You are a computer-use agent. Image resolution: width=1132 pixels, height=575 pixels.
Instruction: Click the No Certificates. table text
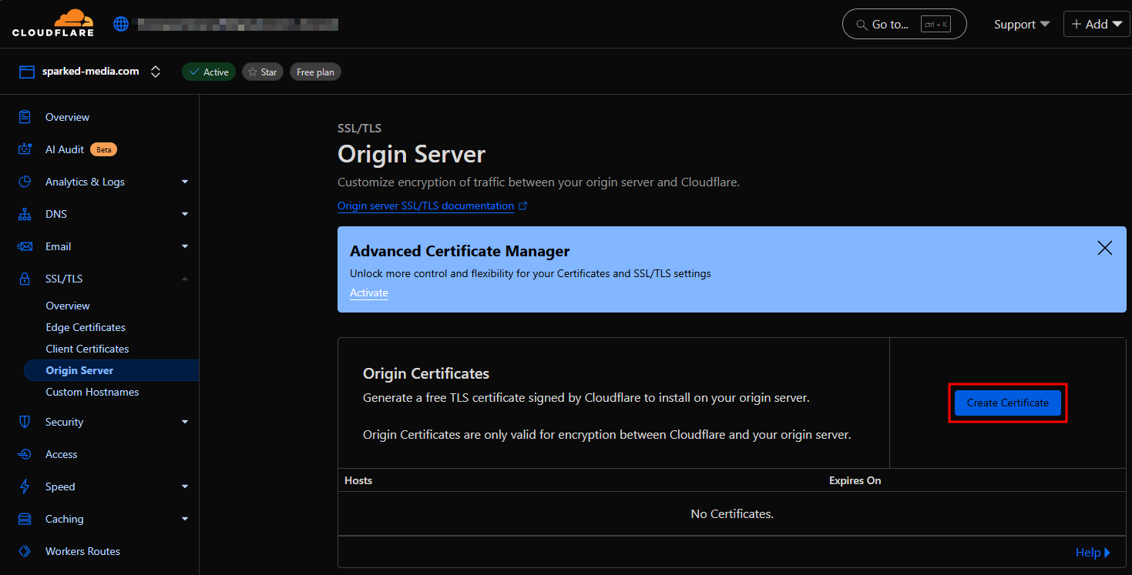732,513
